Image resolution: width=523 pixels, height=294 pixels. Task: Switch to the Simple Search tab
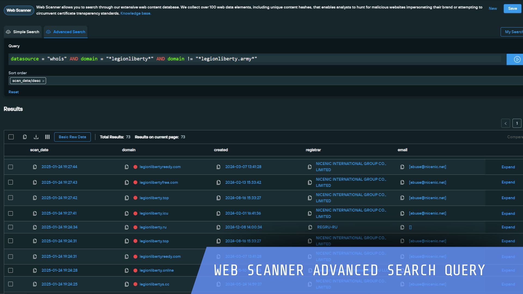point(23,32)
